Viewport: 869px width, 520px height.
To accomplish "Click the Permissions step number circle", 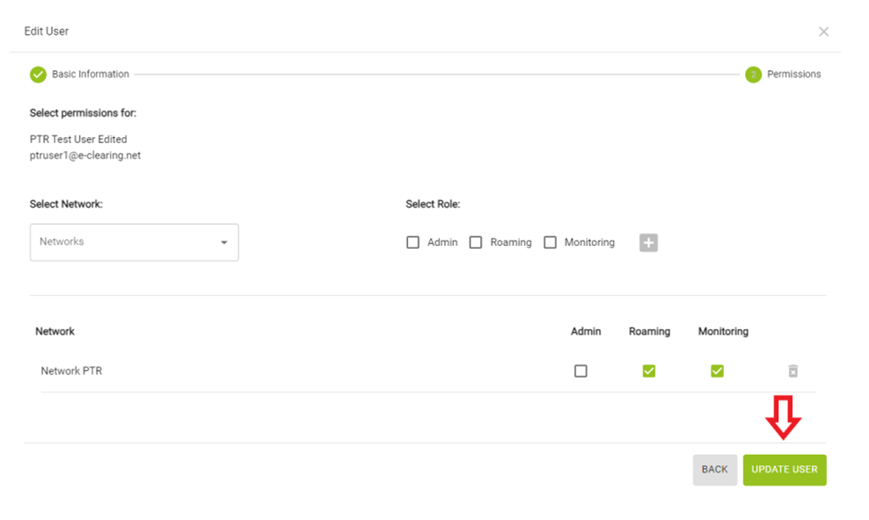I will click(753, 74).
